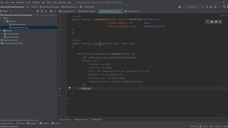Open the Navigate menu
Screen dimensions: 228x128
coord(21,2)
